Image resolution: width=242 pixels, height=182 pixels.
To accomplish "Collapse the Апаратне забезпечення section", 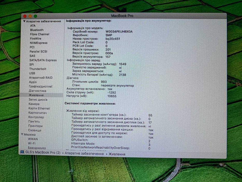I will coord(24,21).
